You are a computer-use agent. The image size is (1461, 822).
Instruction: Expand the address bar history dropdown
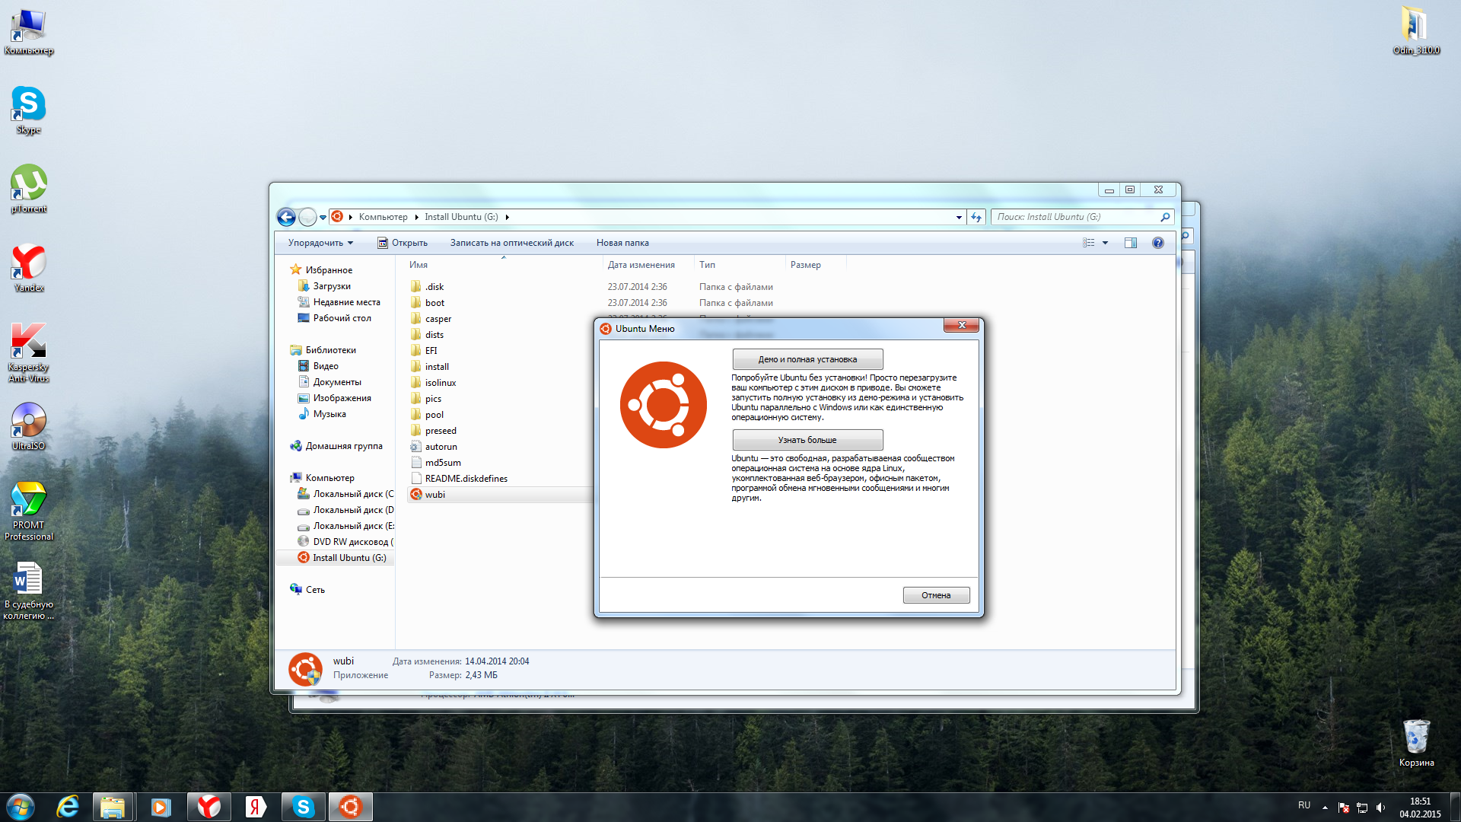(x=959, y=217)
